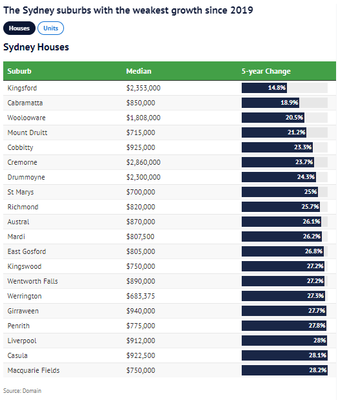Click the Macquarie Fields 28.2% bar
The image size is (338, 400).
(285, 370)
